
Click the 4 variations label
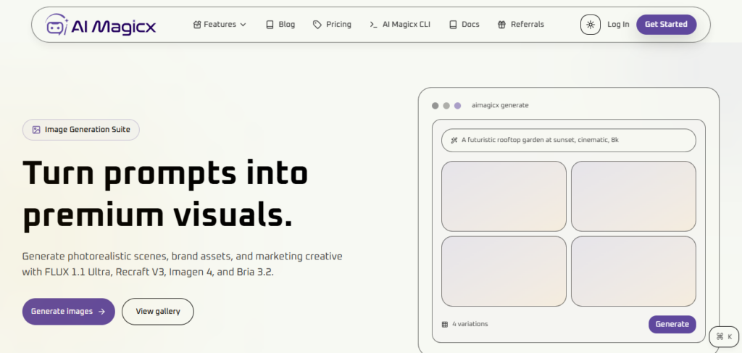470,324
